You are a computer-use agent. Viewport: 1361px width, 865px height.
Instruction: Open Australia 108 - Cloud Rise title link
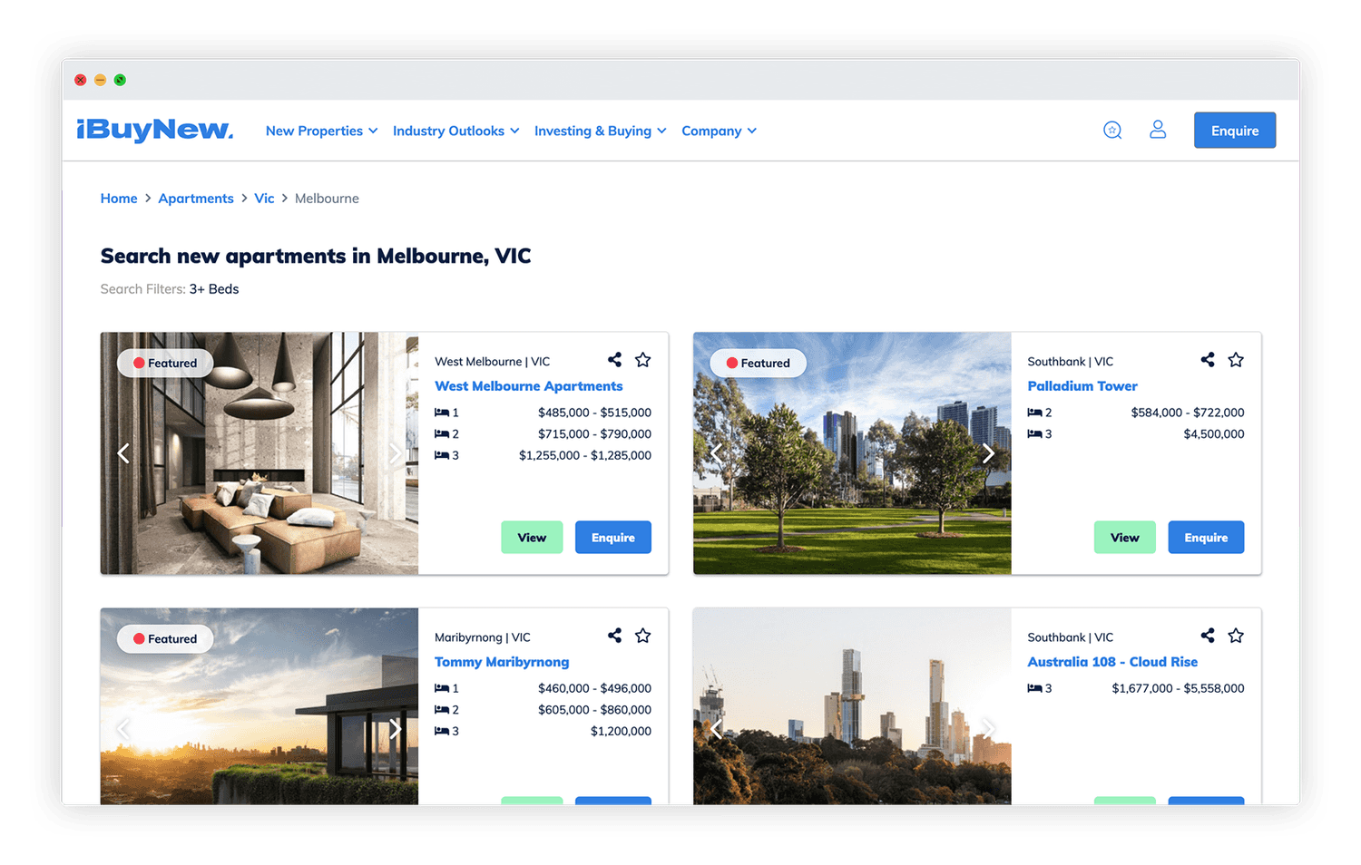[1112, 662]
